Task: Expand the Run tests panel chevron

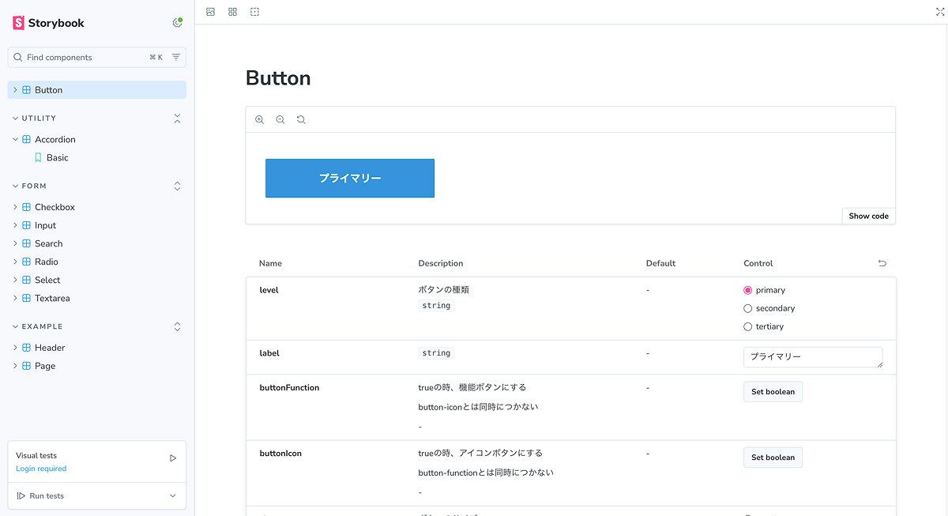Action: click(173, 495)
